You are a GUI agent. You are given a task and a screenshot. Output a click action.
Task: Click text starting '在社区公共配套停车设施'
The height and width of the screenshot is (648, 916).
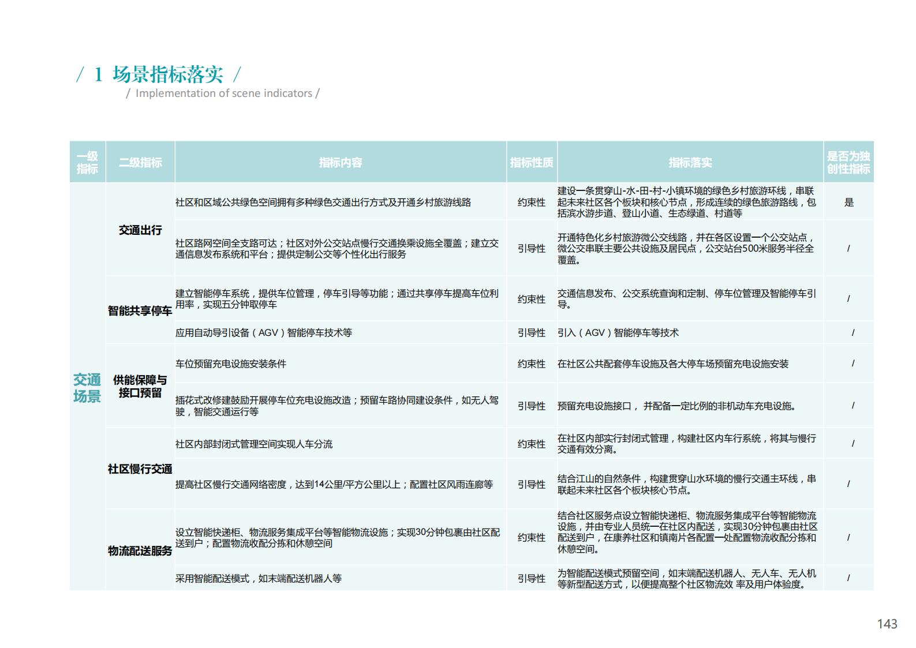tap(673, 364)
